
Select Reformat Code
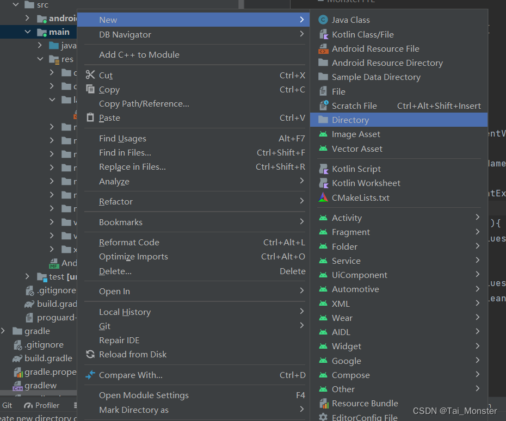(193, 242)
